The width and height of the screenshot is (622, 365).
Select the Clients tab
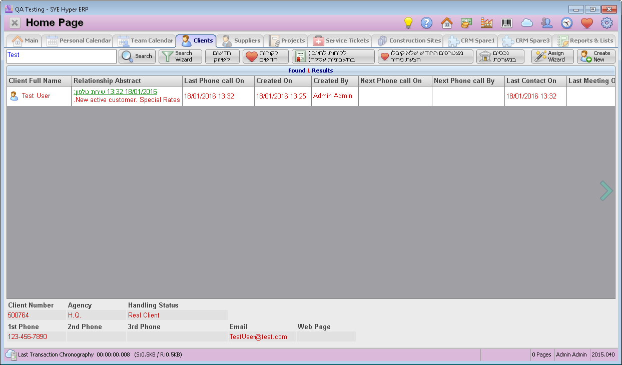[x=197, y=40]
